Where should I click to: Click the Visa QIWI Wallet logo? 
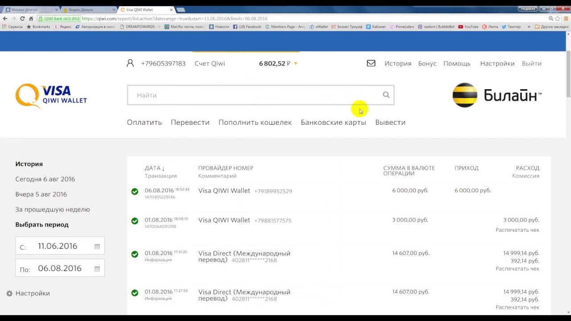point(51,95)
